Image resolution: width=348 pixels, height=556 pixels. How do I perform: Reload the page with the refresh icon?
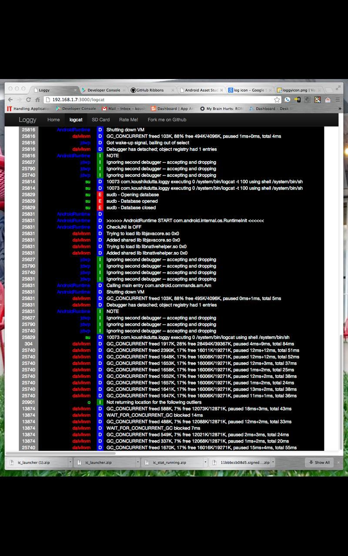28,99
